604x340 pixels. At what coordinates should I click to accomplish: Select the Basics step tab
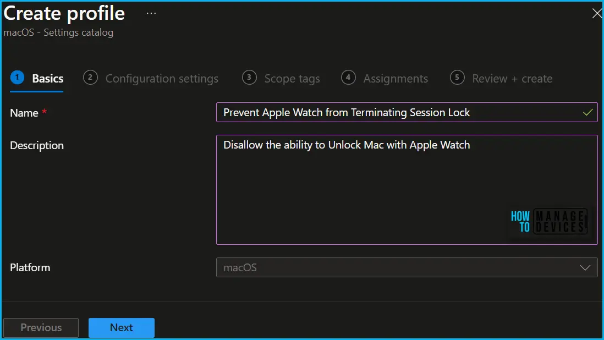pyautogui.click(x=37, y=78)
